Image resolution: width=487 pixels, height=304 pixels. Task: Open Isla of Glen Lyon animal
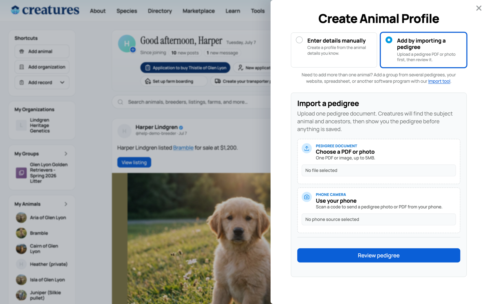(47, 280)
